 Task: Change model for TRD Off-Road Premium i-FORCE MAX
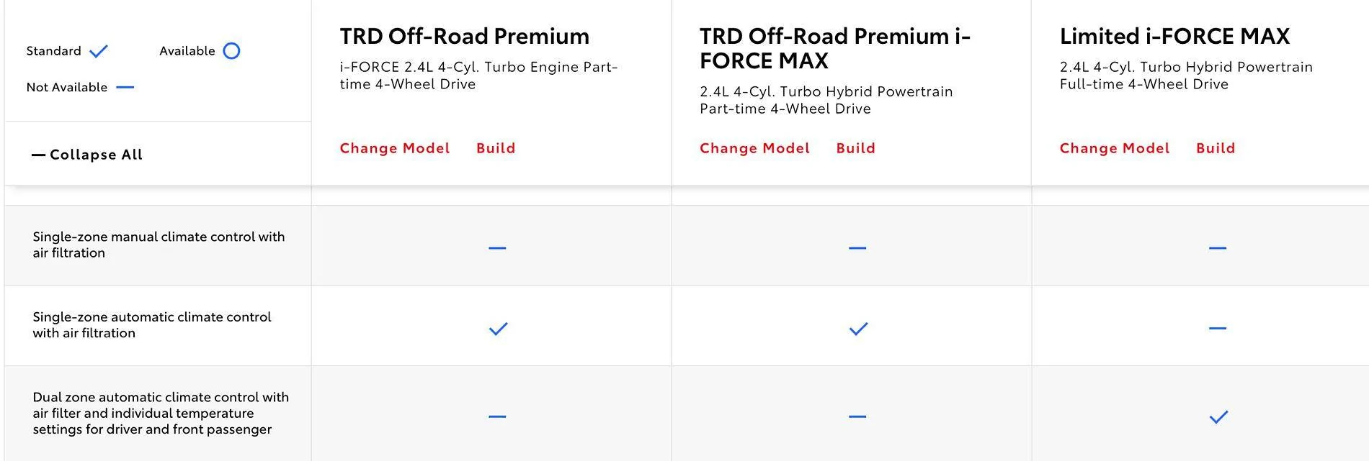(754, 148)
